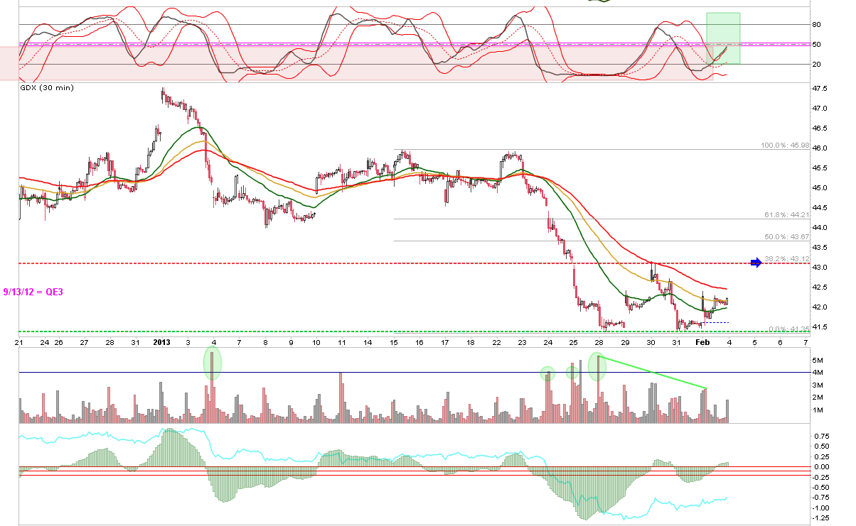Click the green descending trendline over volume bars
The height and width of the screenshot is (526, 856).
coord(653,372)
